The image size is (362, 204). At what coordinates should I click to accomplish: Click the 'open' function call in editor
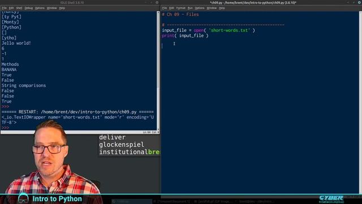[x=199, y=30]
